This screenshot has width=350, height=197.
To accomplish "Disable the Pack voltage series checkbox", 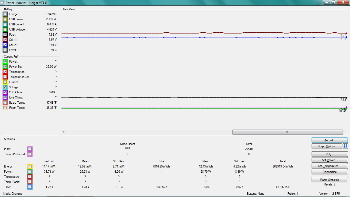I will (5, 35).
